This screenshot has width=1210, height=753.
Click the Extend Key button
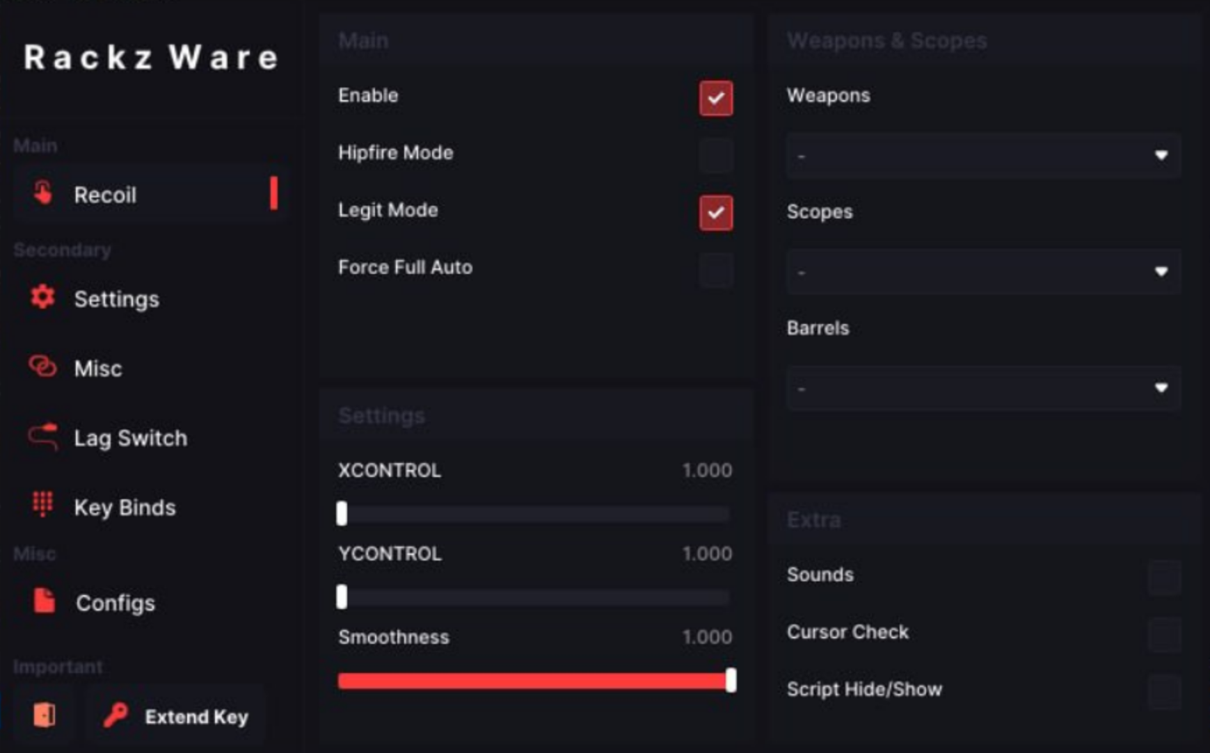click(x=176, y=716)
